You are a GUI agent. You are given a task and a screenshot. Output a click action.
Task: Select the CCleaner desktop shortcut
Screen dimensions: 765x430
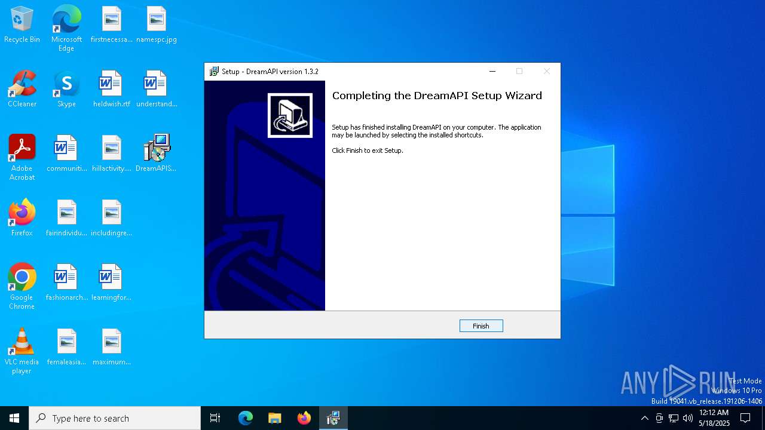click(22, 90)
